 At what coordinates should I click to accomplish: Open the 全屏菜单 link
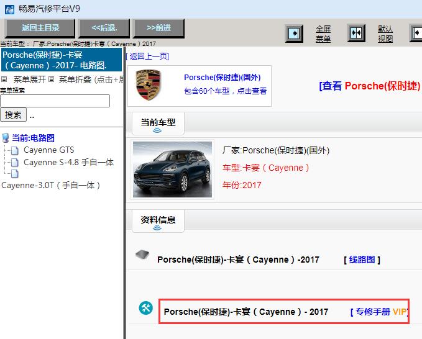[323, 34]
